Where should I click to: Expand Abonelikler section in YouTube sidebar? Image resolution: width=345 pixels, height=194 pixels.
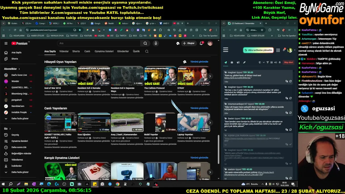pyautogui.click(x=12, y=69)
